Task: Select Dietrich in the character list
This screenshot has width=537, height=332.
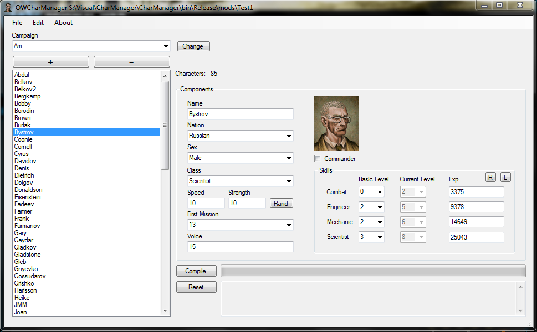Action: pos(24,175)
